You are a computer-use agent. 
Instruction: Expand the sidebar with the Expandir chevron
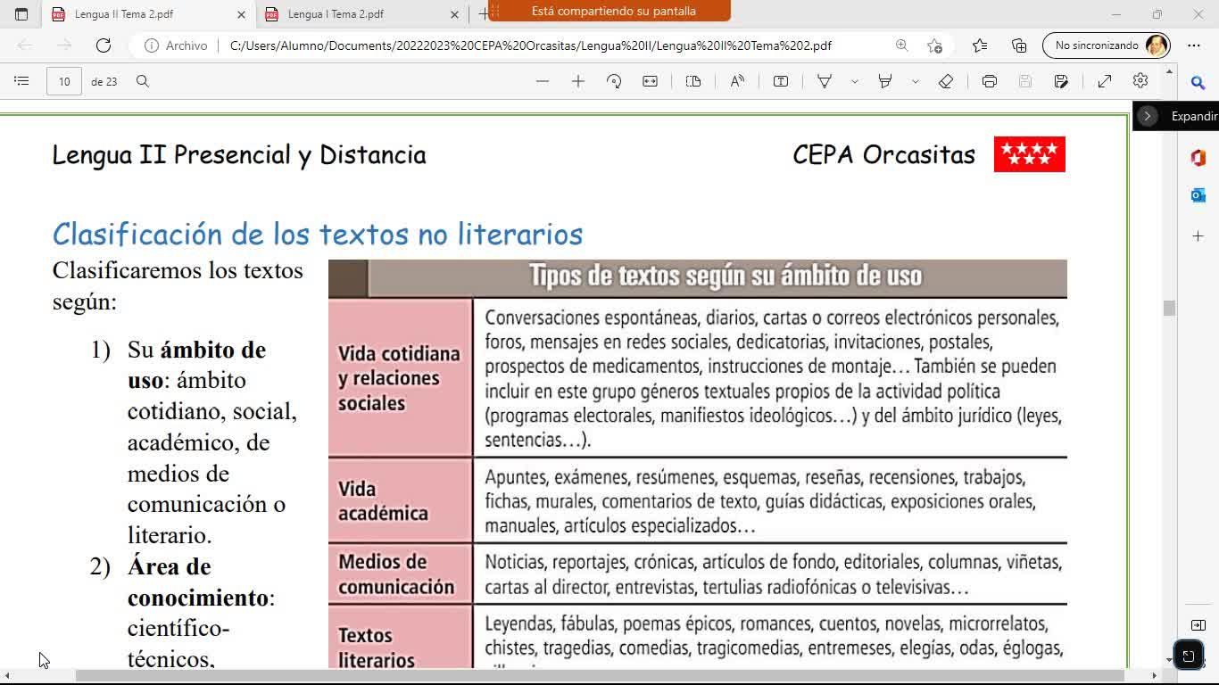[1148, 116]
